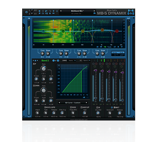Click the Blue Cat's cat logo

[131, 12]
